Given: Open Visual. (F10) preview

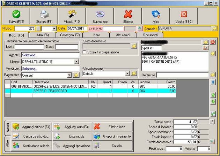Looking at the screenshot, I should [x=72, y=16].
